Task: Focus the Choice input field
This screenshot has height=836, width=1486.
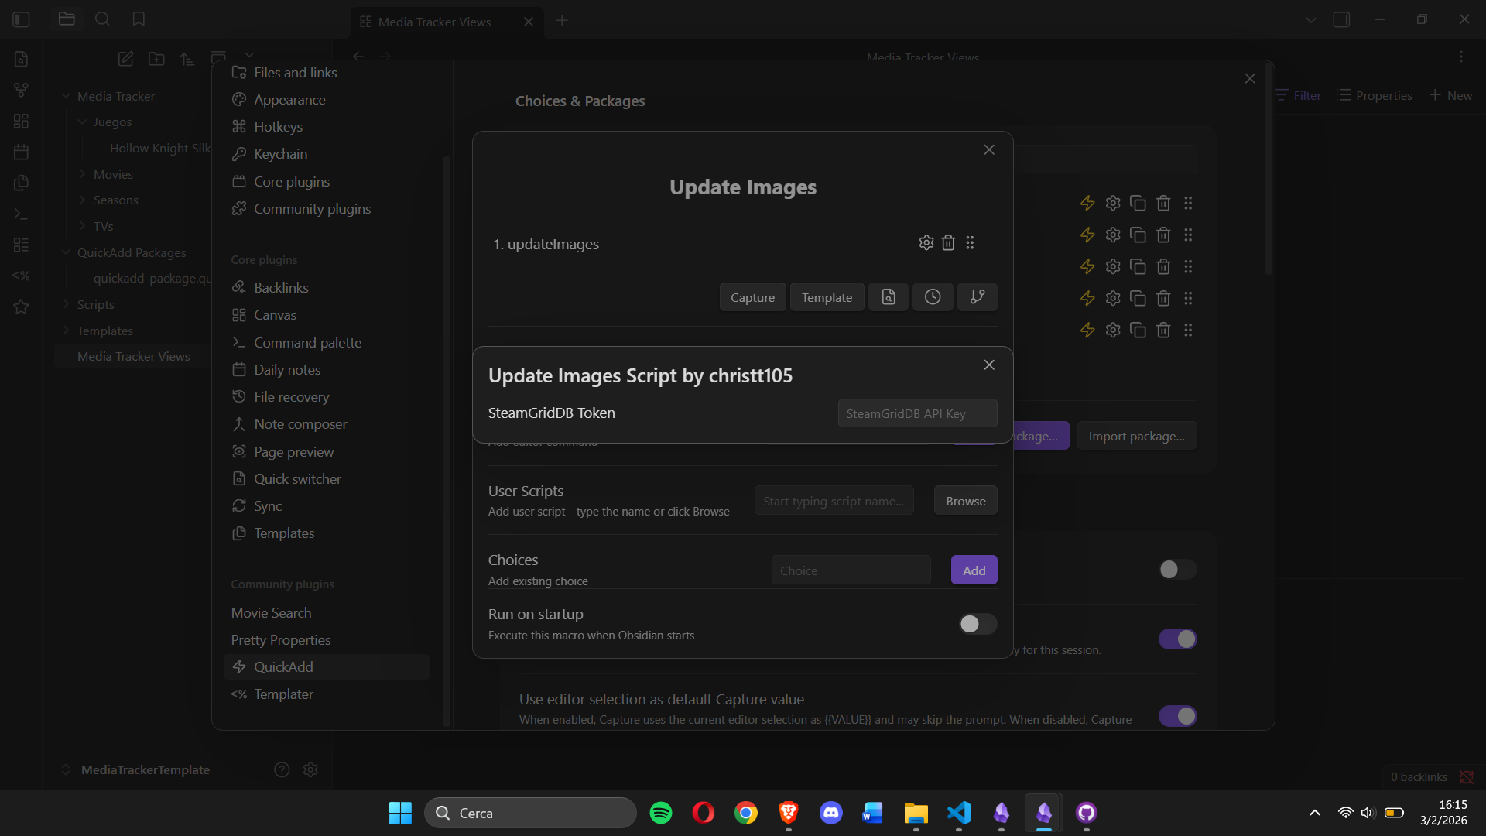Action: click(851, 570)
